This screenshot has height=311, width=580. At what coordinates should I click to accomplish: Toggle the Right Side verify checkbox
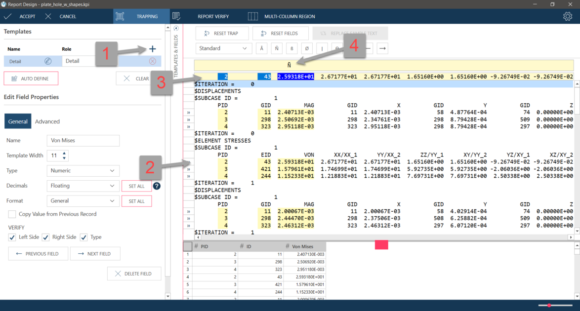click(46, 237)
